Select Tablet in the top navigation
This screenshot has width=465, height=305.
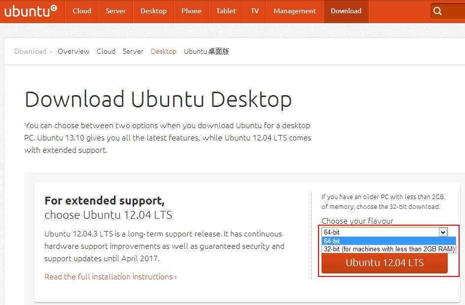tap(226, 11)
